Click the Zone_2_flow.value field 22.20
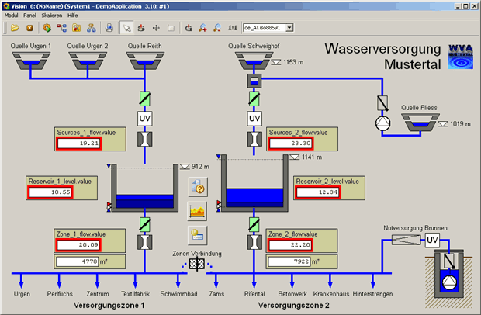Image resolution: width=481 pixels, height=315 pixels. 290,244
